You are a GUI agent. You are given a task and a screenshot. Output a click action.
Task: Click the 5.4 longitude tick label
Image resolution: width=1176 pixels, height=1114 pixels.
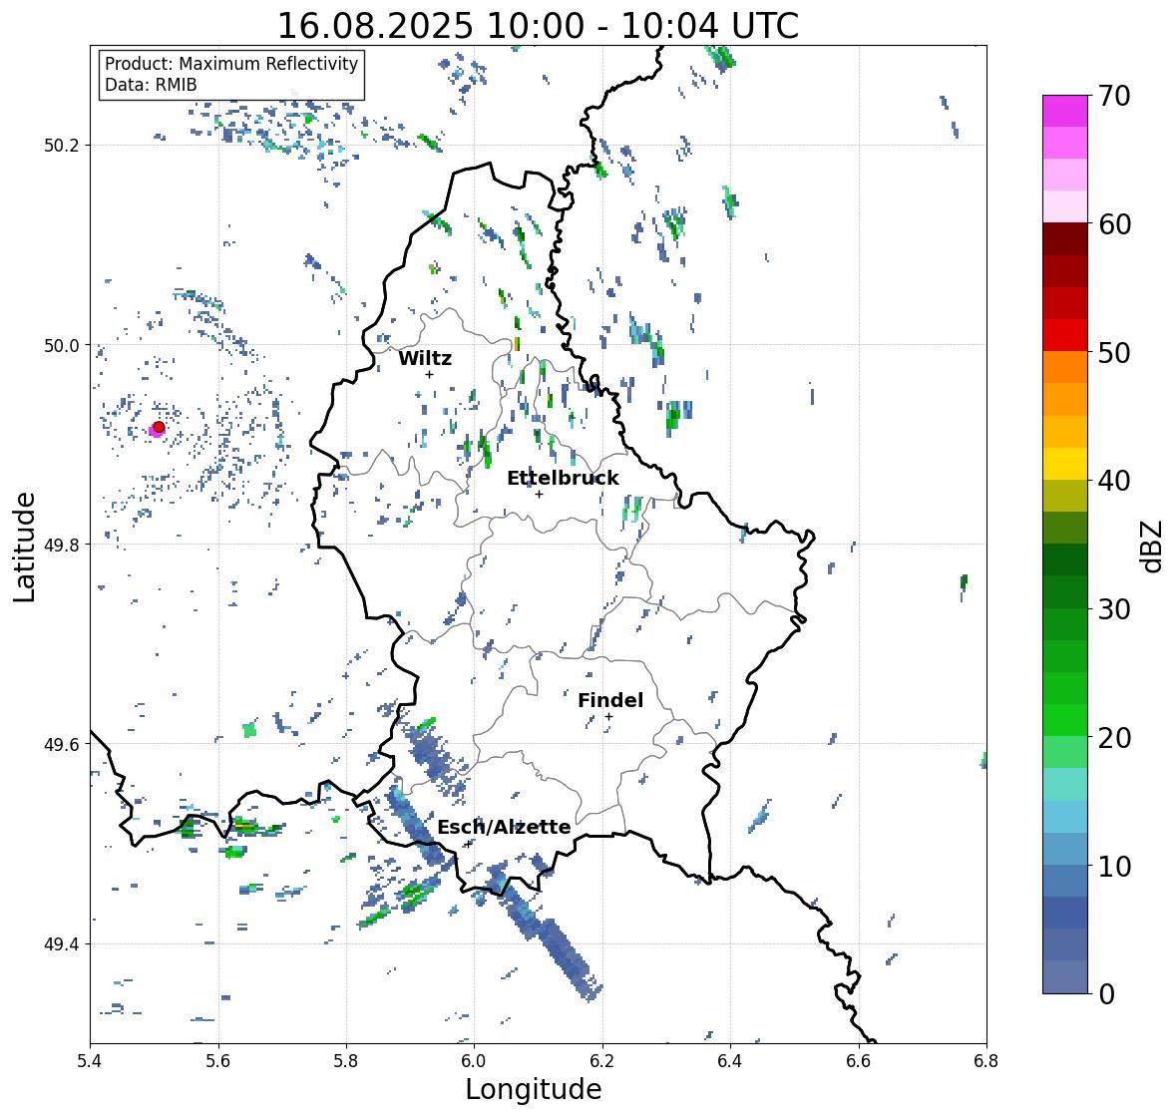click(90, 1061)
